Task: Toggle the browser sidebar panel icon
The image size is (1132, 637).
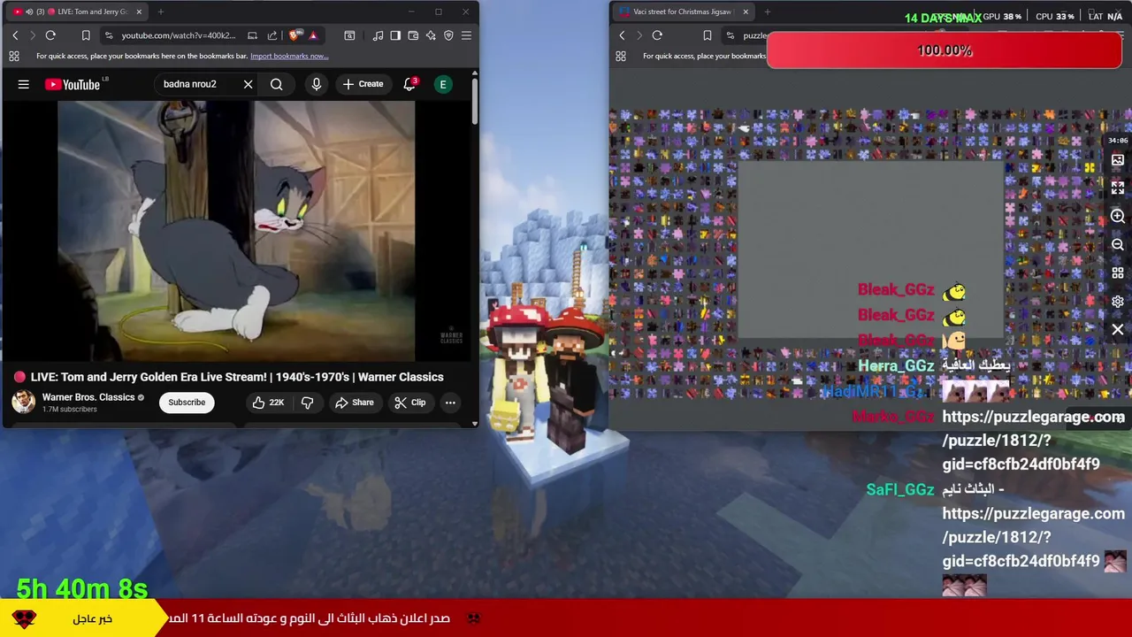Action: click(395, 35)
